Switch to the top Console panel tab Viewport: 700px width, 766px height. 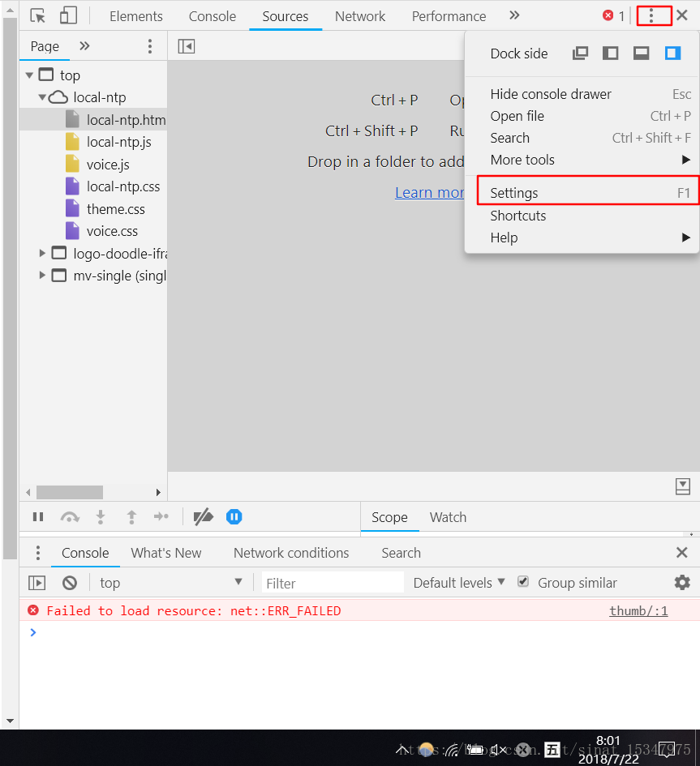213,16
